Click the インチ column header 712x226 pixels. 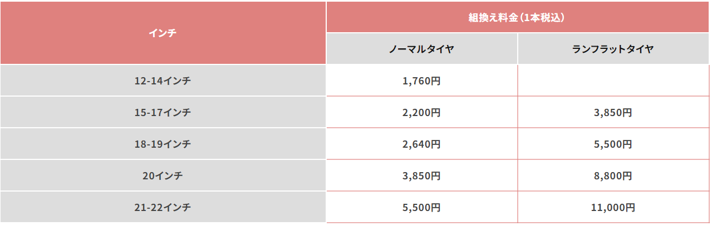[x=163, y=33]
